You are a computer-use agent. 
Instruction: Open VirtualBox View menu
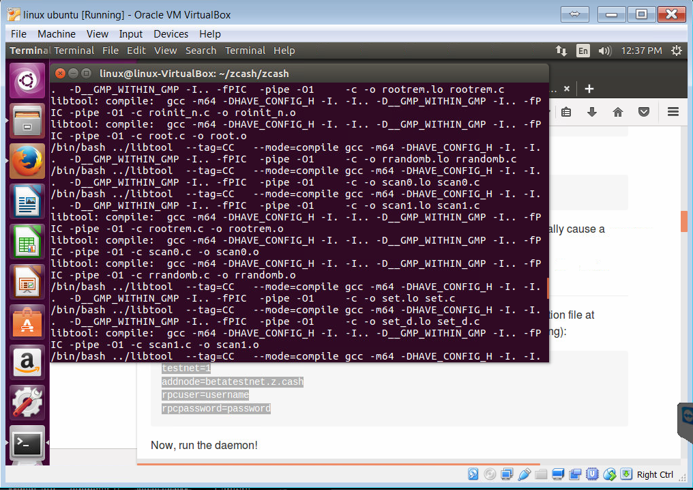point(98,34)
